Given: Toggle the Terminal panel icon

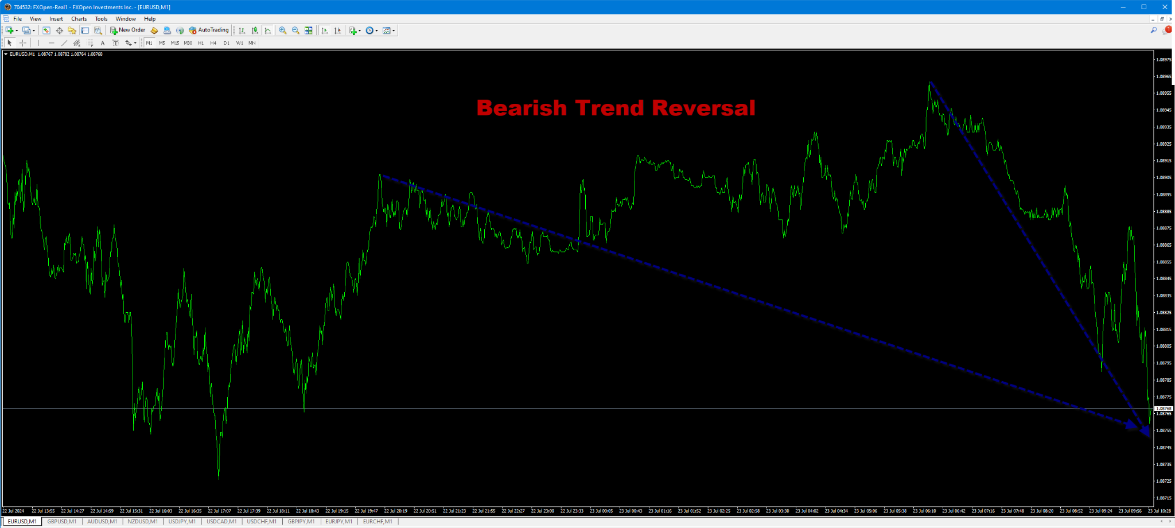Looking at the screenshot, I should [x=85, y=30].
